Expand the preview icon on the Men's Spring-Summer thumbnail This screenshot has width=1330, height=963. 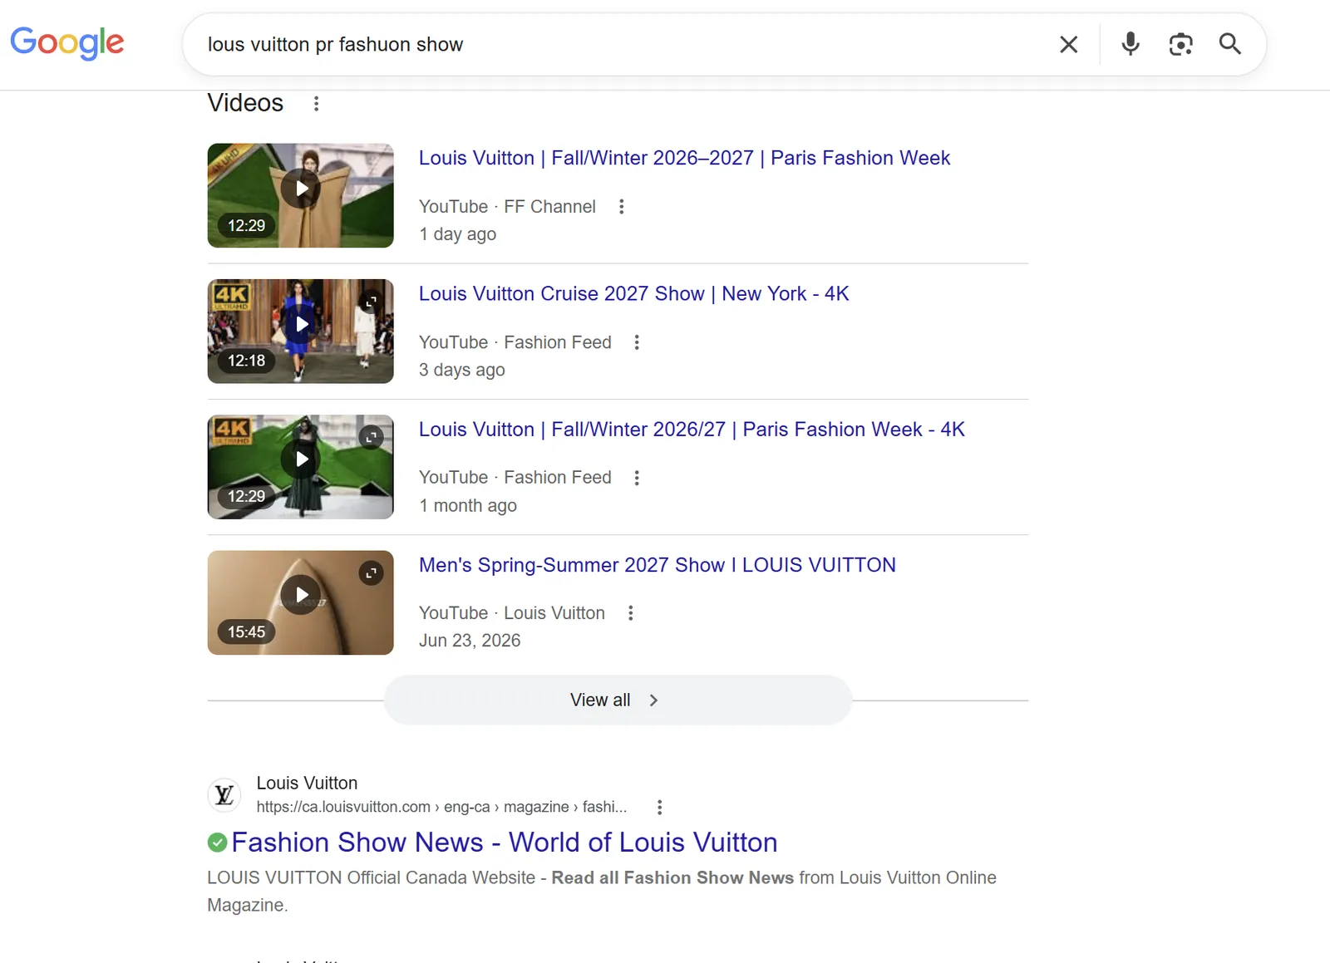(372, 572)
